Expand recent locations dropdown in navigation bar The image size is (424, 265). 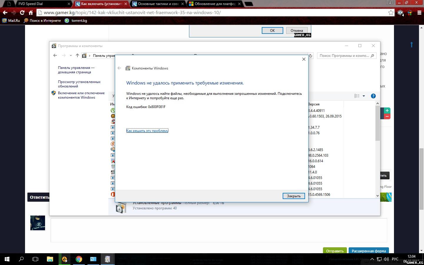click(71, 55)
